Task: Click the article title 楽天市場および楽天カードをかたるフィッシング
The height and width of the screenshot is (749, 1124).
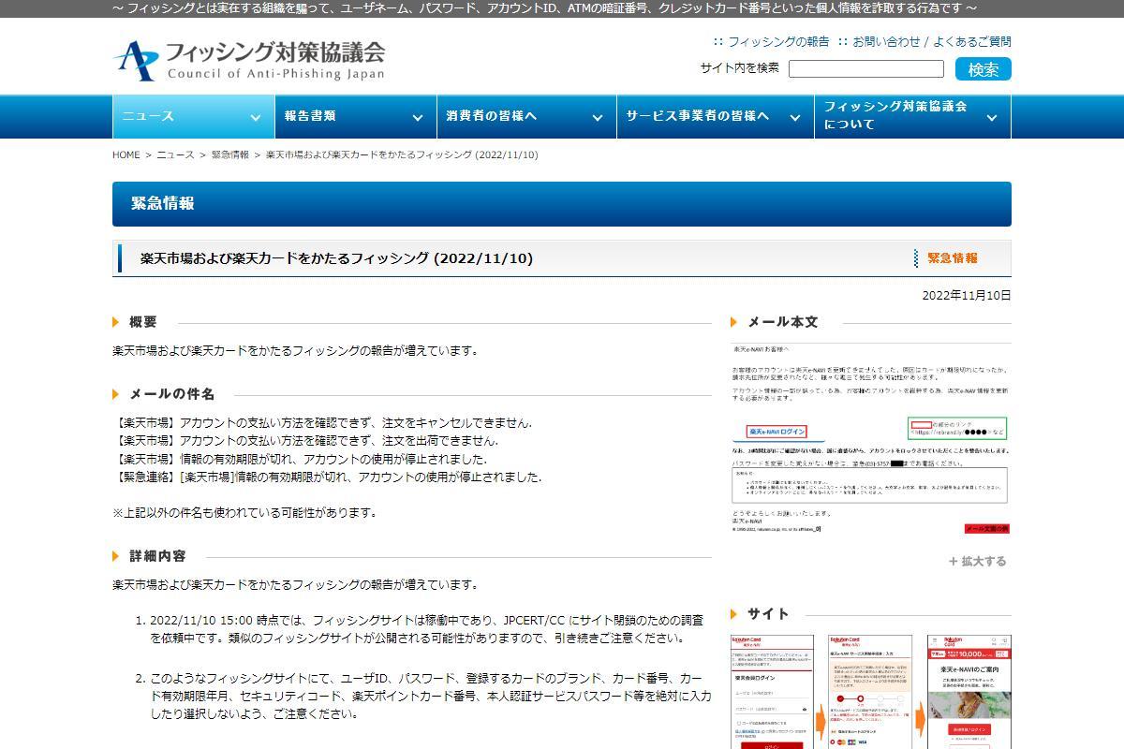Action: click(336, 258)
